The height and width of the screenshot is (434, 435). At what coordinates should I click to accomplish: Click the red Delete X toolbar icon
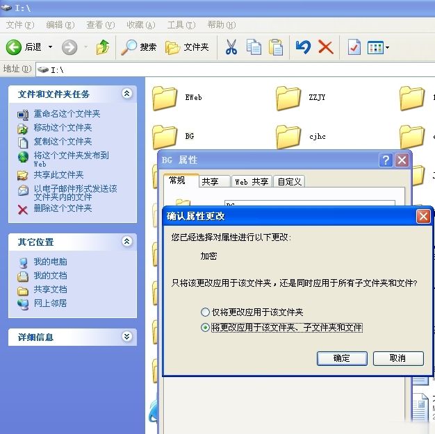[x=325, y=47]
